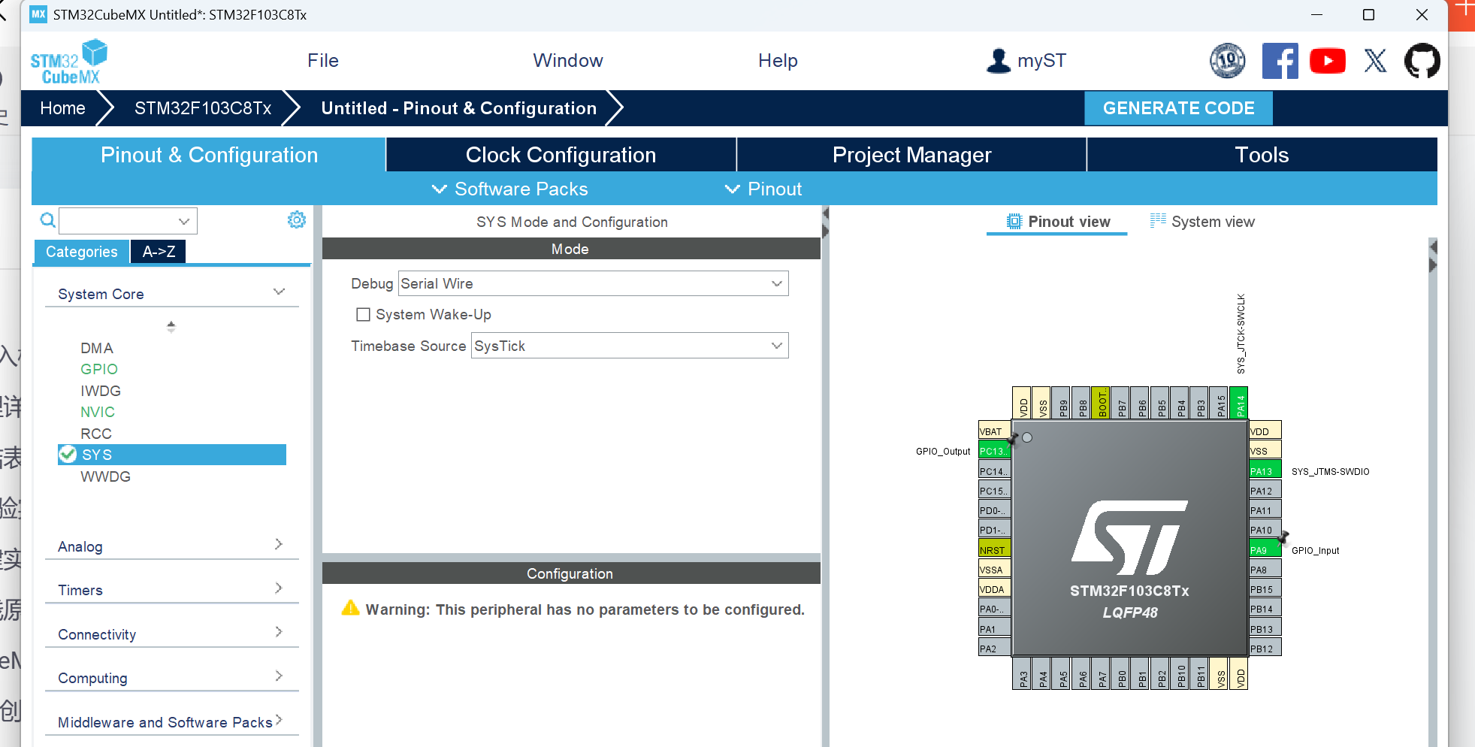Click STM32F103C8Tx breadcrumb

click(x=203, y=108)
